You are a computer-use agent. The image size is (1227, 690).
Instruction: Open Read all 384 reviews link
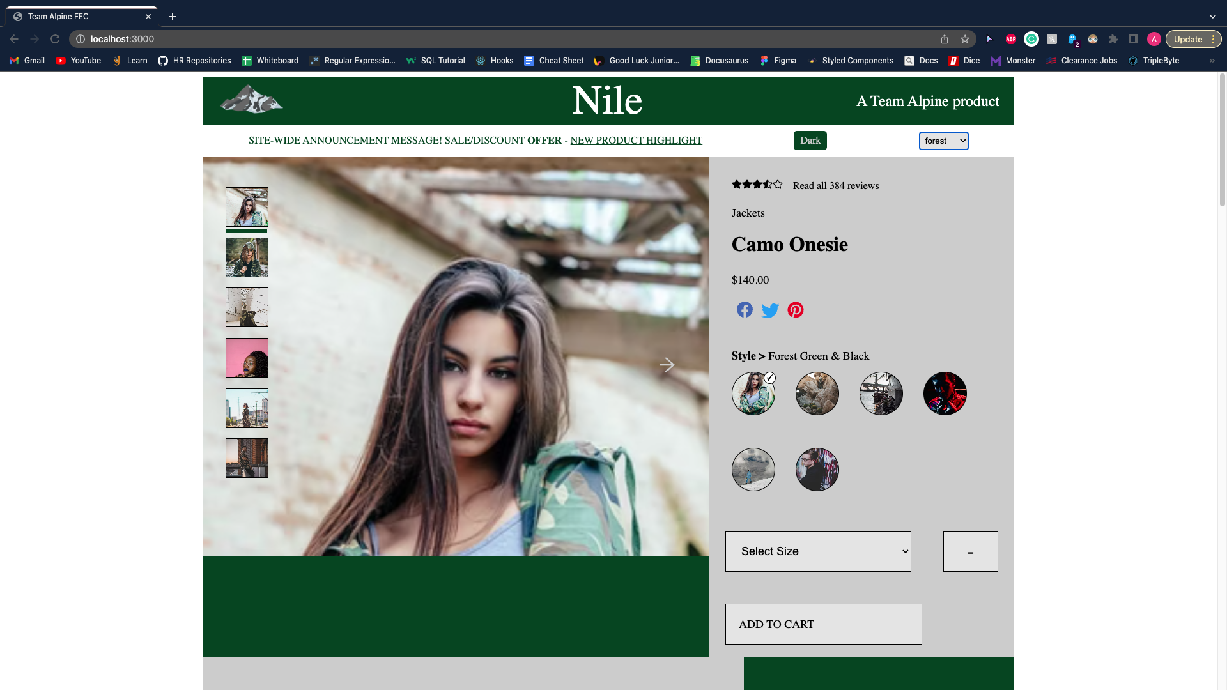tap(835, 186)
